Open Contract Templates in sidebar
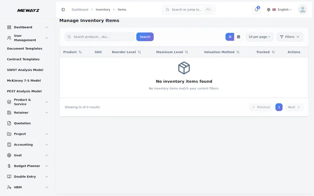Screen dimensions: 314x196 (x=23, y=59)
